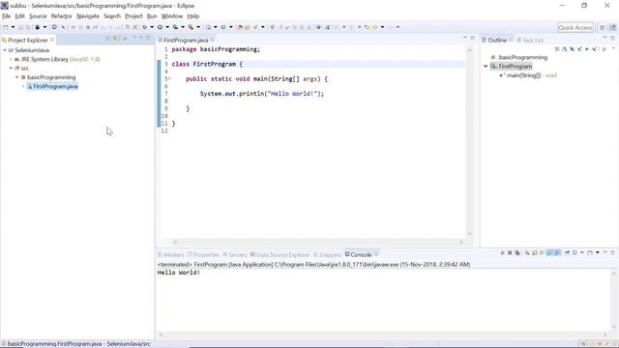Click the Coverage run toolbar icon
This screenshot has width=619, height=348.
tap(175, 27)
